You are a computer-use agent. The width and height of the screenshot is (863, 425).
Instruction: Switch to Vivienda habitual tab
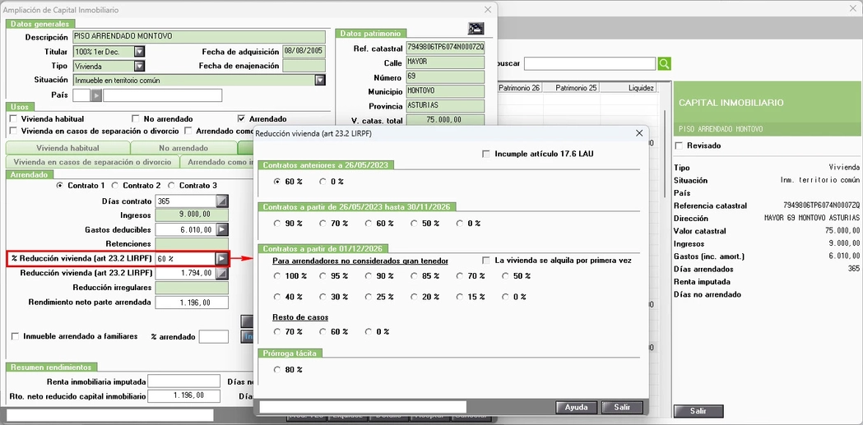[x=67, y=148]
